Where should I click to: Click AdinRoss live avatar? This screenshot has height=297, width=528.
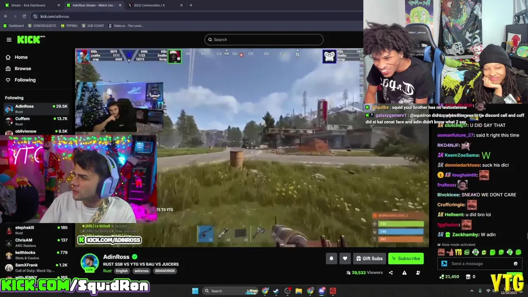point(90,263)
